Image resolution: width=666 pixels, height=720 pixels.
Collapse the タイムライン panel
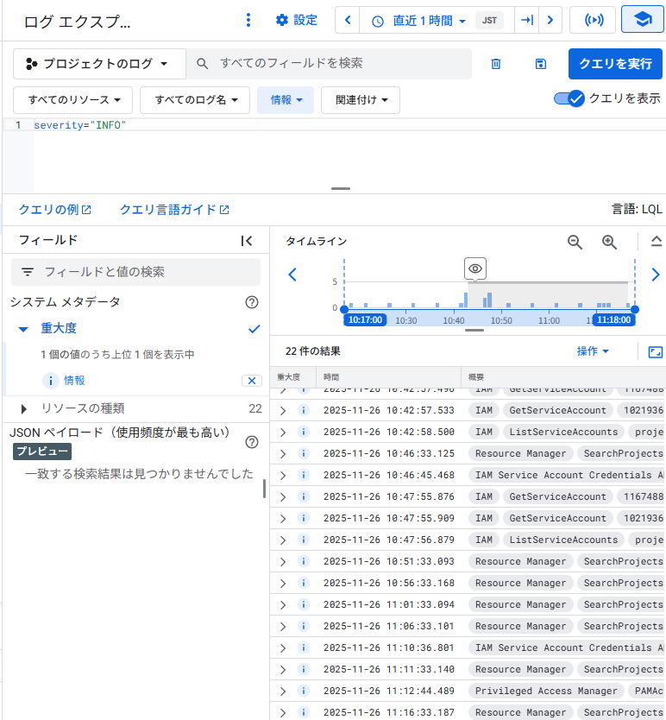[x=656, y=242]
